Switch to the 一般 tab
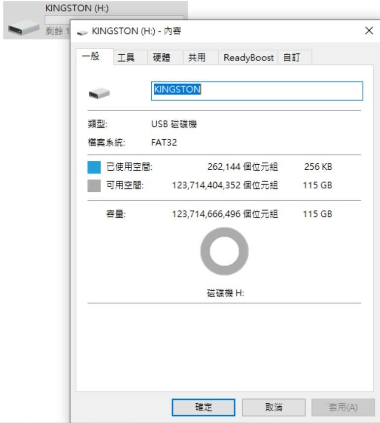 coord(95,57)
